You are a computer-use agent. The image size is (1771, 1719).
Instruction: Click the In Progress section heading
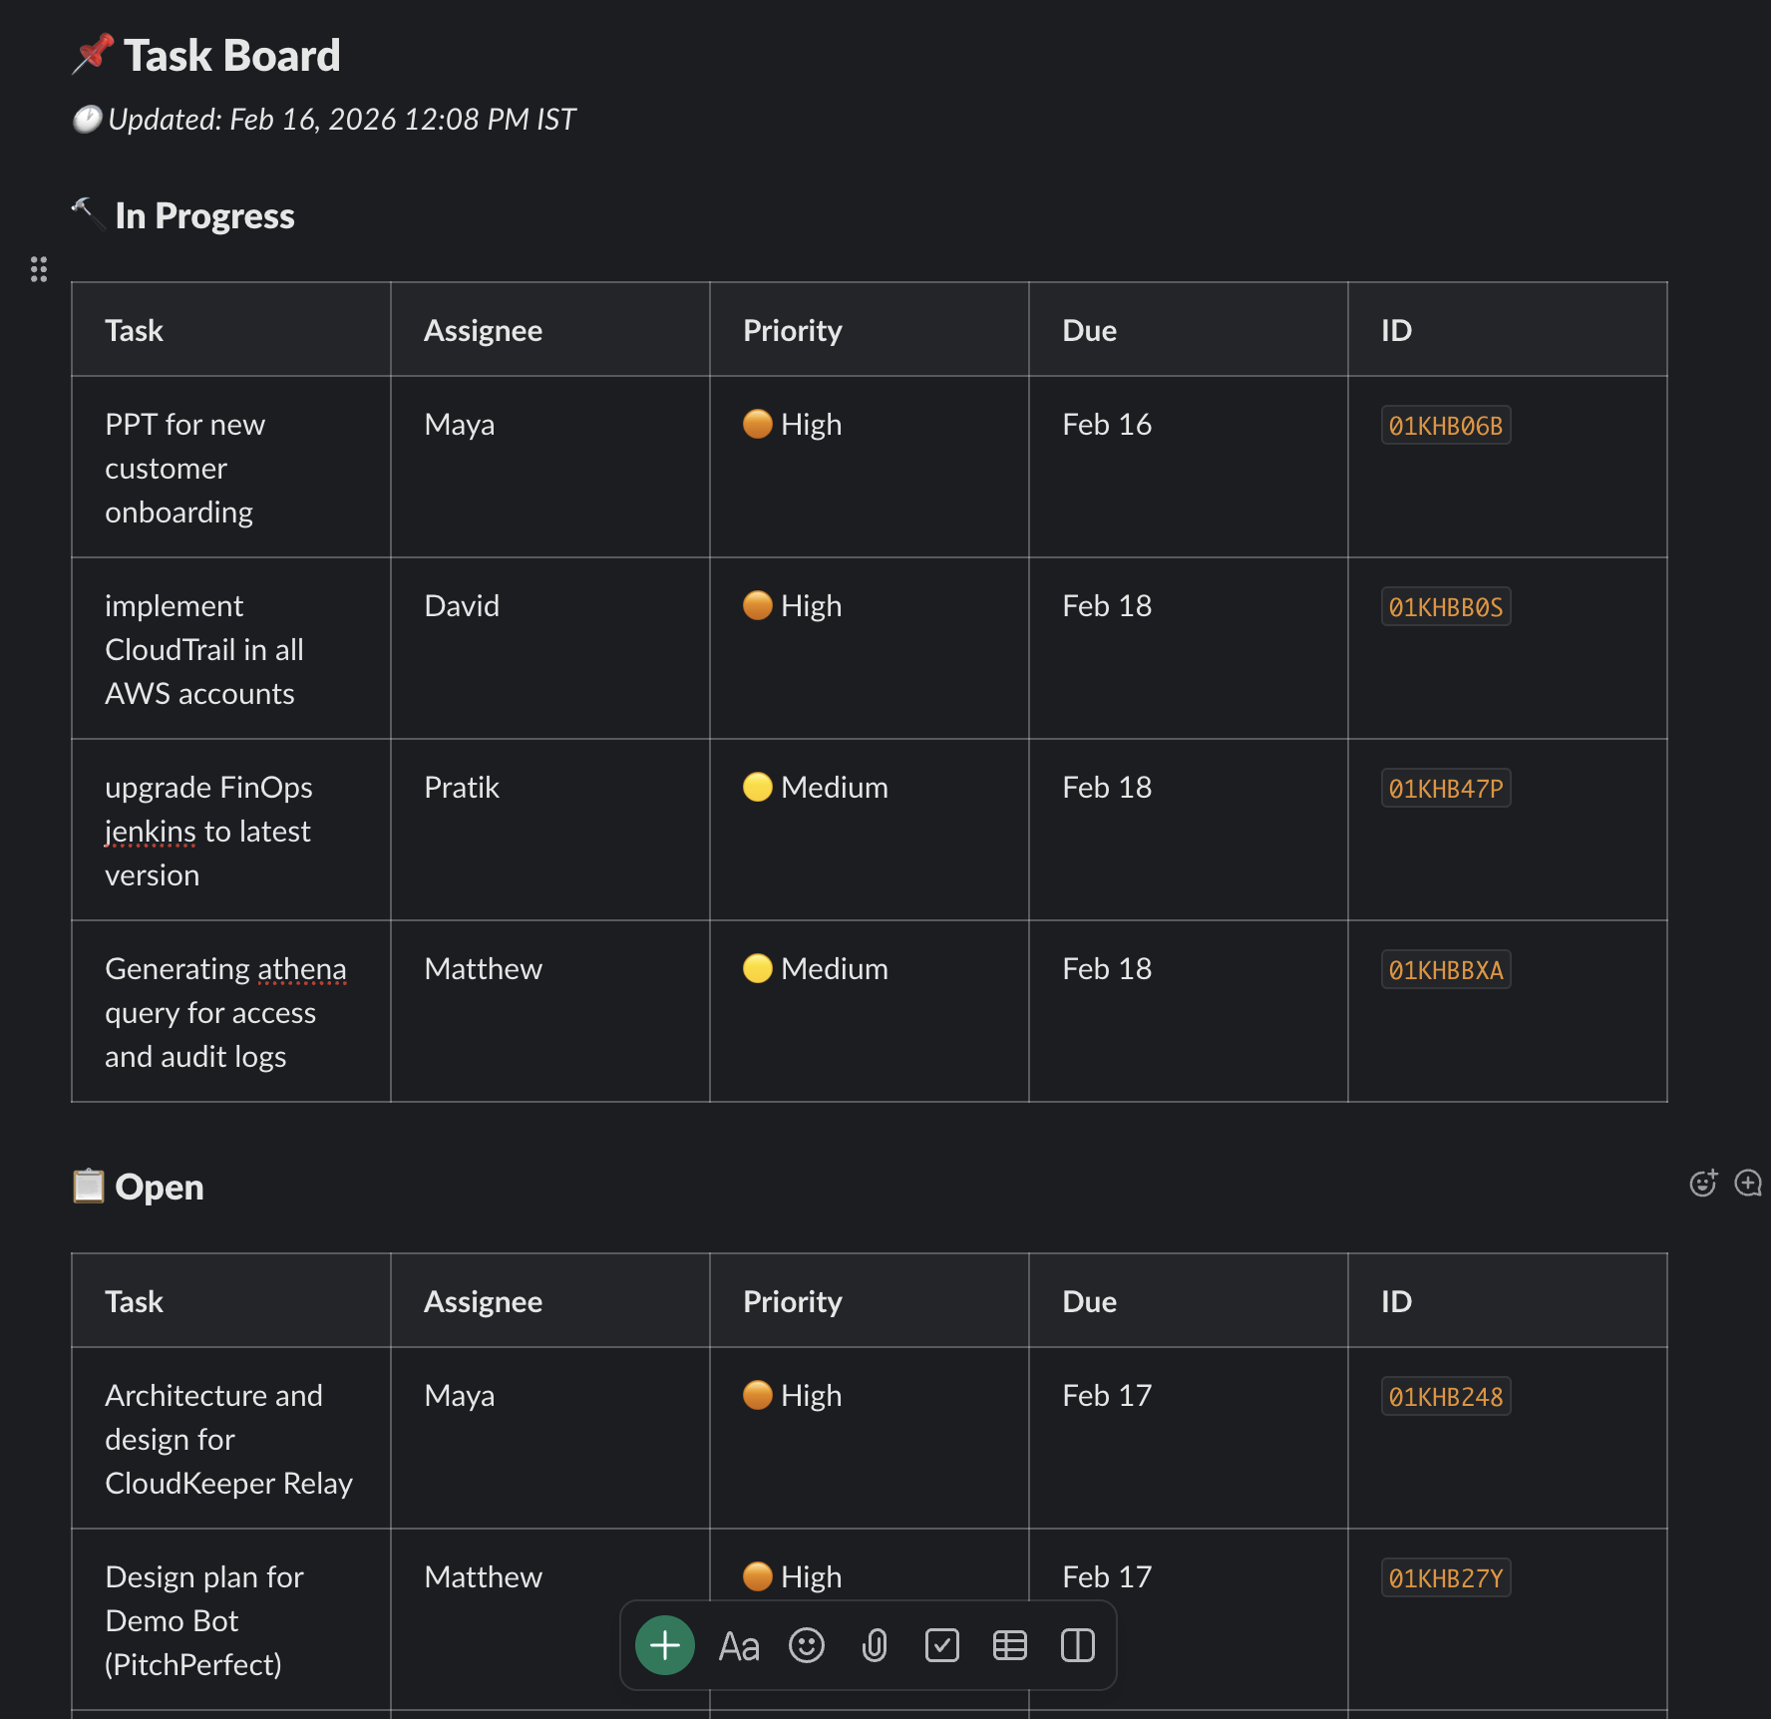click(205, 215)
